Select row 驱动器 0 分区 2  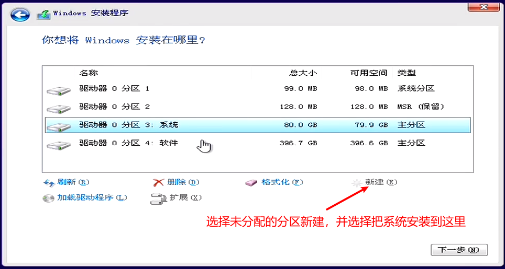pos(258,107)
